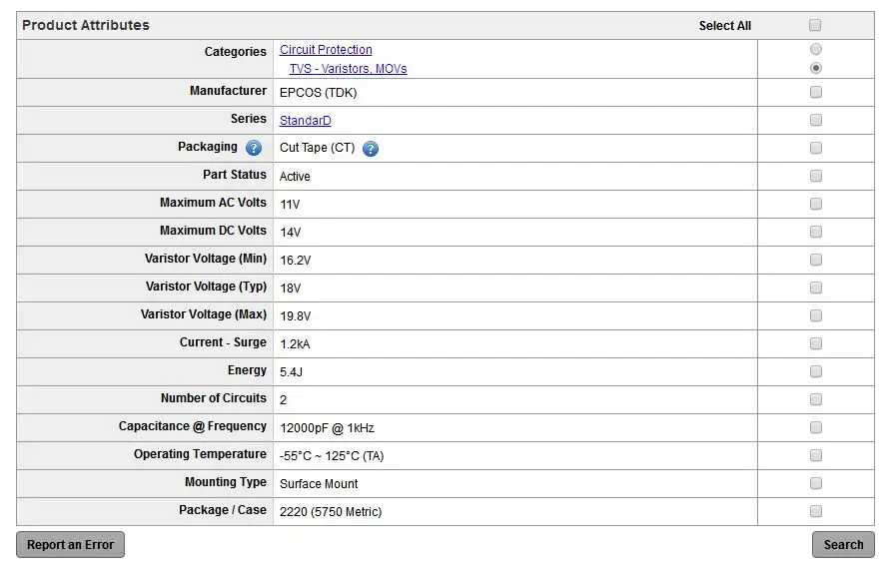Select the TVS - Varistors, MOVs radio button
This screenshot has height=577, width=891.
tap(816, 68)
